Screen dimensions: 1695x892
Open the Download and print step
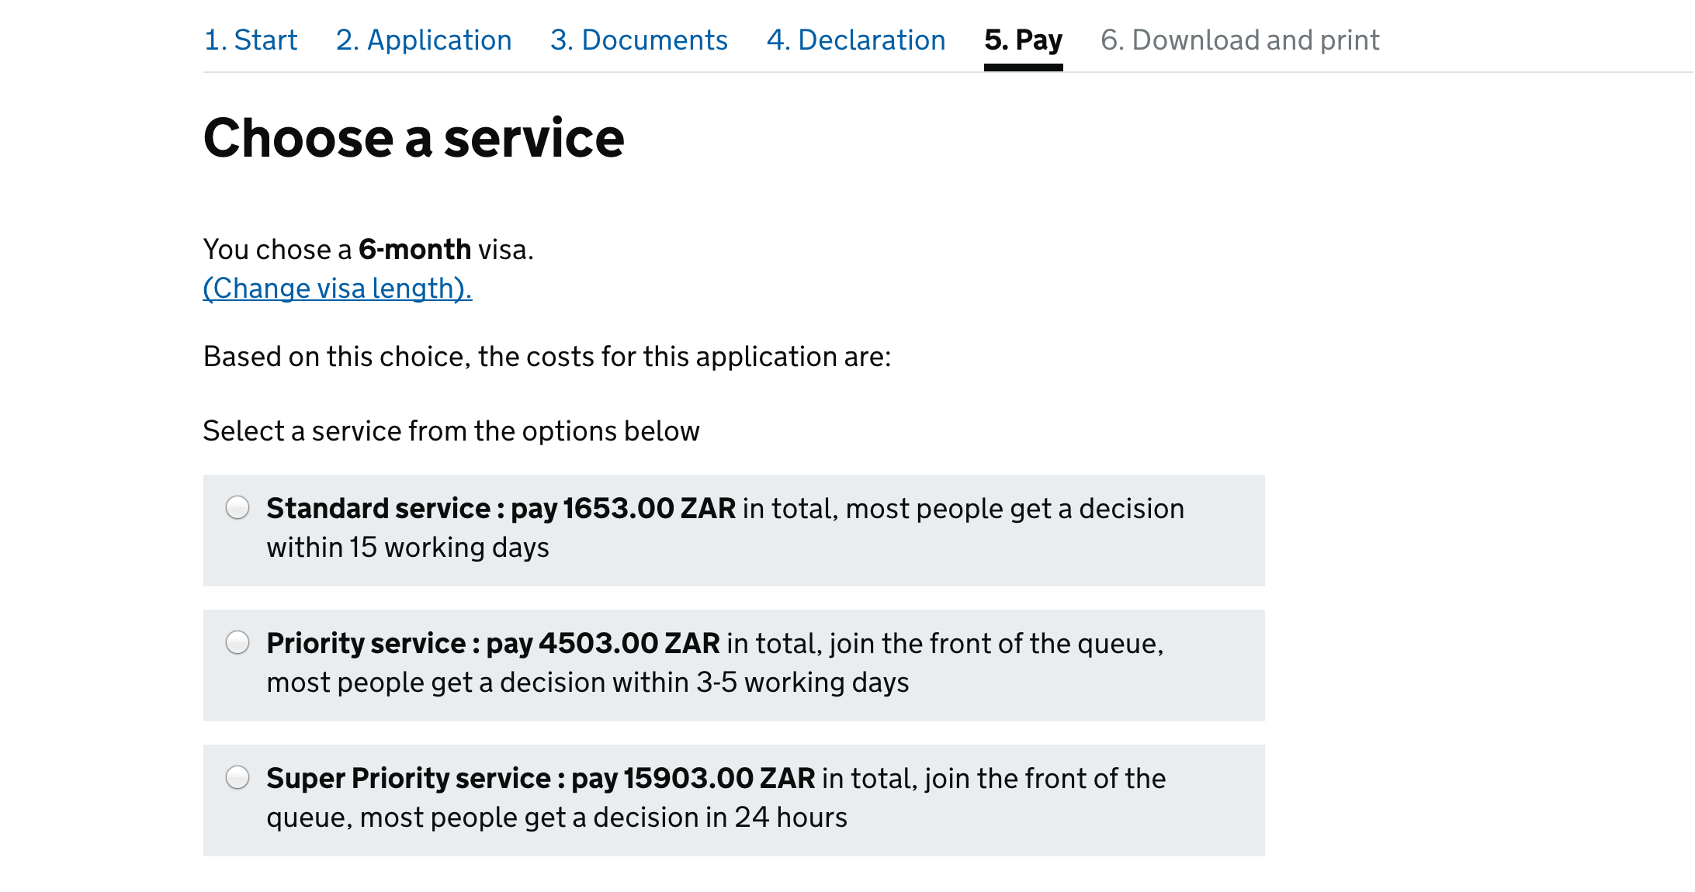tap(1240, 40)
